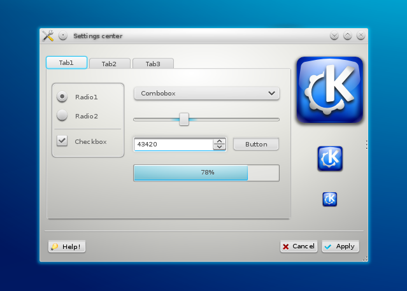This screenshot has height=291, width=407.
Task: Click the dotted splitter handle at right edge
Action: pyautogui.click(x=366, y=145)
